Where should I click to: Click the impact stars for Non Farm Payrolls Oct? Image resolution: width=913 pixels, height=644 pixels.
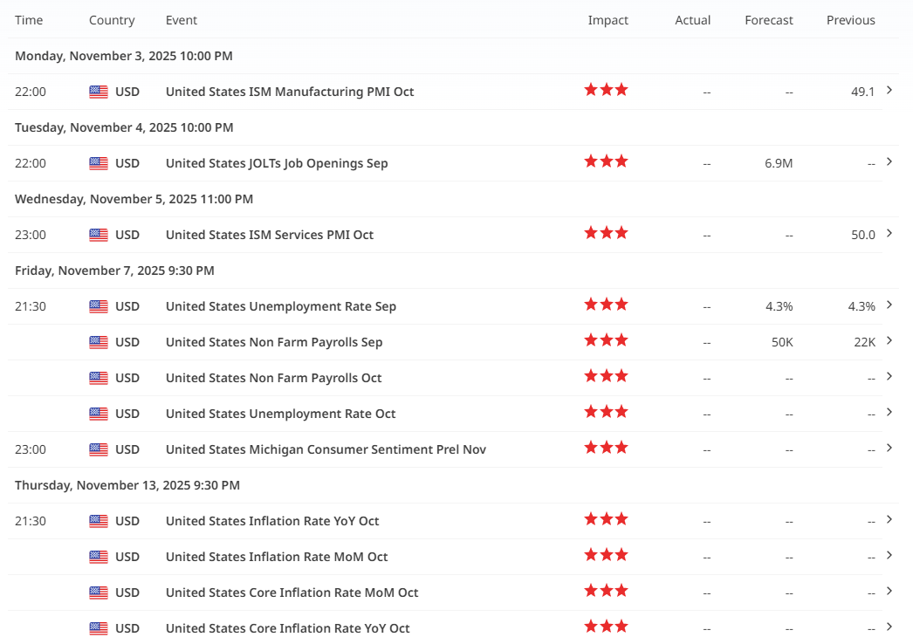[606, 376]
